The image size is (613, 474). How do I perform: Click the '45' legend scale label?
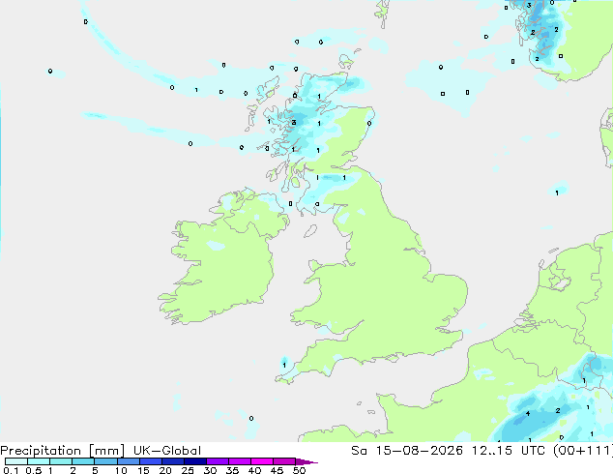(x=277, y=470)
